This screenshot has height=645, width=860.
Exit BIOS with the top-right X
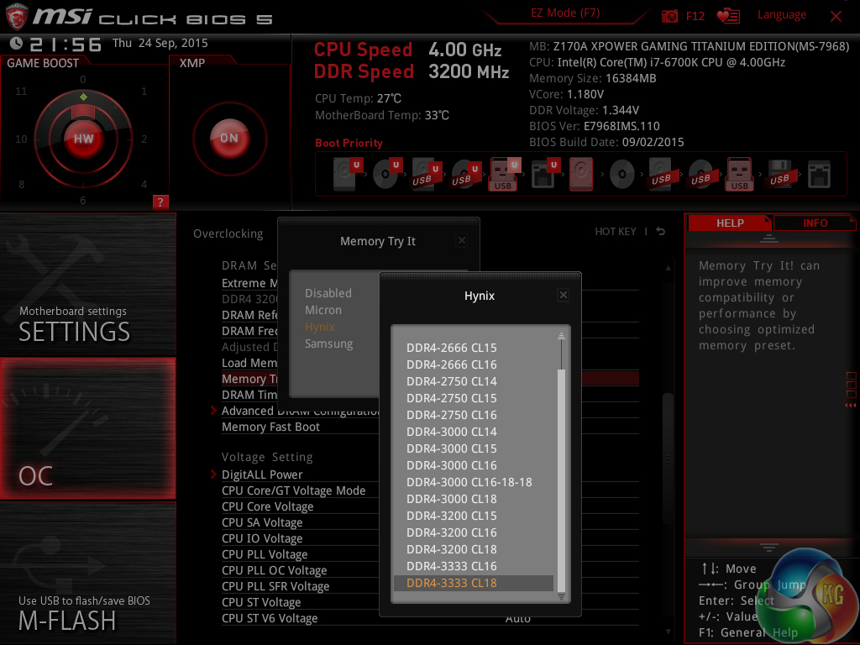(x=836, y=17)
